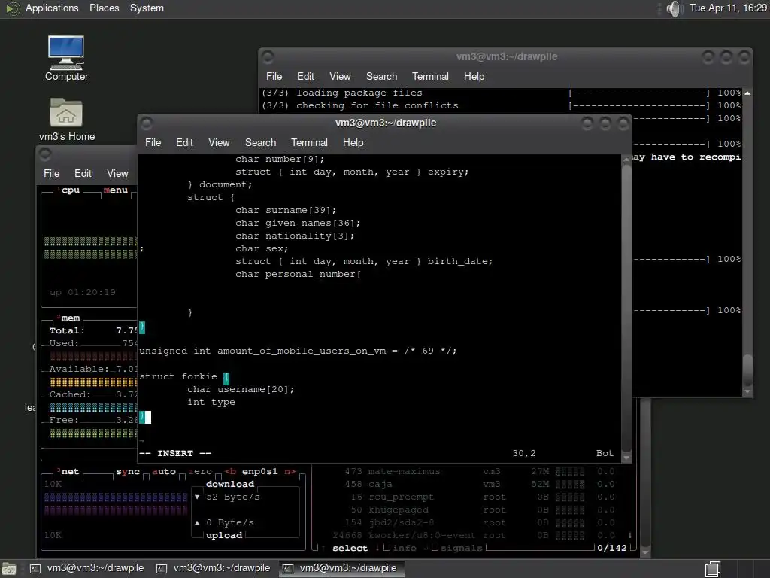Open Search menu in front vim terminal
This screenshot has height=578, width=770.
260,142
